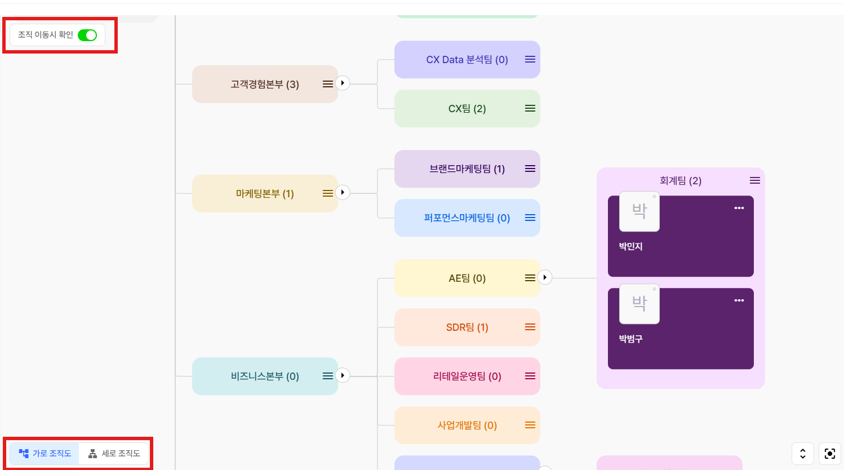Select the 퍼포먼스마케팅팀 (0) label

(x=467, y=218)
